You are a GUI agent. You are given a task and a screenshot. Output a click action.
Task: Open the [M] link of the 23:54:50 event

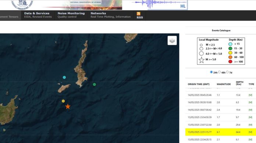250,117
